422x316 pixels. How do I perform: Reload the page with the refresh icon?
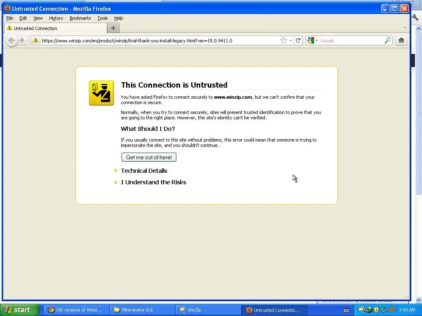(298, 41)
